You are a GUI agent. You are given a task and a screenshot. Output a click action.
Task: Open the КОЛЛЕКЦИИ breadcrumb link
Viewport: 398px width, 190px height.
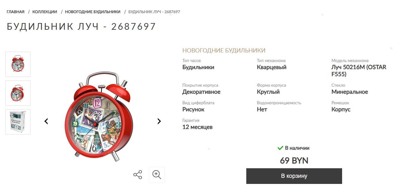tap(45, 12)
